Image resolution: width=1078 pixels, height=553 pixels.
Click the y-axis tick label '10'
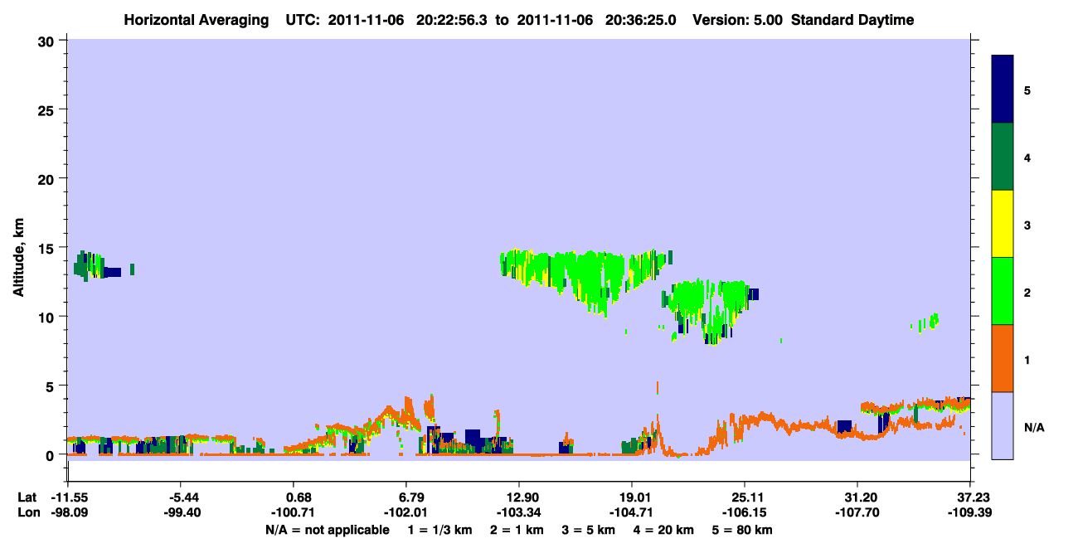(48, 317)
